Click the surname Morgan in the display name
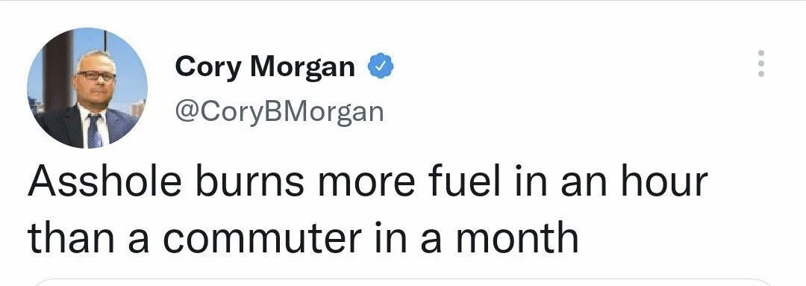806x286 pixels. click(x=302, y=68)
